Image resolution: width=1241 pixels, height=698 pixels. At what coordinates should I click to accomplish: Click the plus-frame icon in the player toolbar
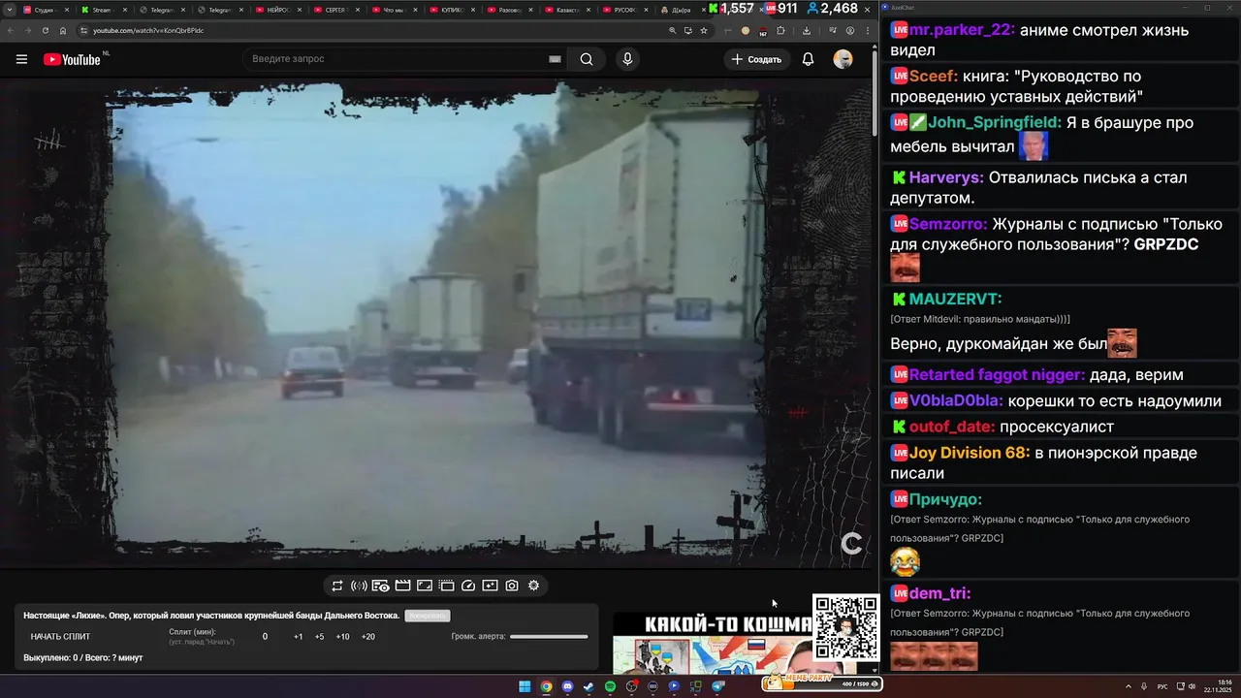tap(490, 586)
